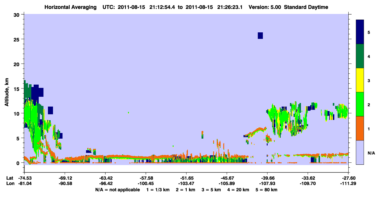The image size is (387, 198).
Task: Click latitude value -45.67
Action: point(227,178)
